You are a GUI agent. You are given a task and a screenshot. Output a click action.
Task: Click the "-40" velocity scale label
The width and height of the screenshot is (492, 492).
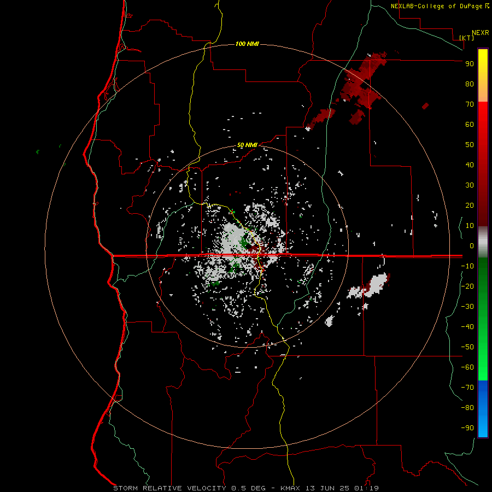pyautogui.click(x=467, y=327)
